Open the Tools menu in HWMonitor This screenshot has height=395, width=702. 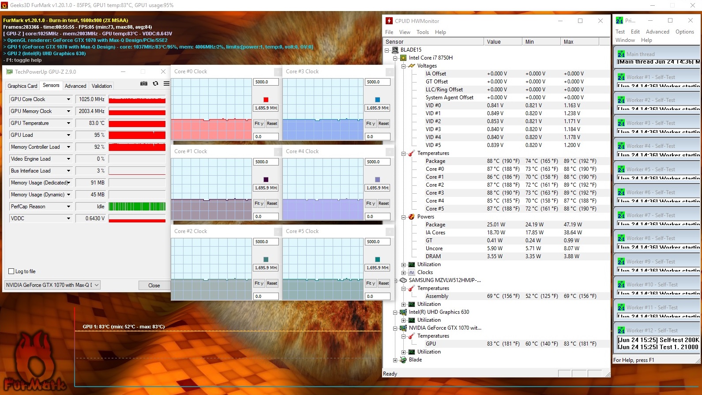click(423, 32)
